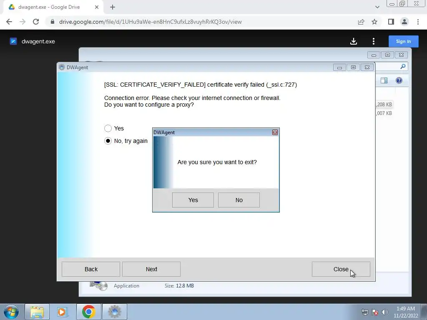Click the search icon in background Explorer window
Screen dimensions: 427x320
pos(403,66)
